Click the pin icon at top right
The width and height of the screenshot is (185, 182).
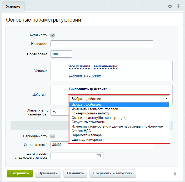178,6
